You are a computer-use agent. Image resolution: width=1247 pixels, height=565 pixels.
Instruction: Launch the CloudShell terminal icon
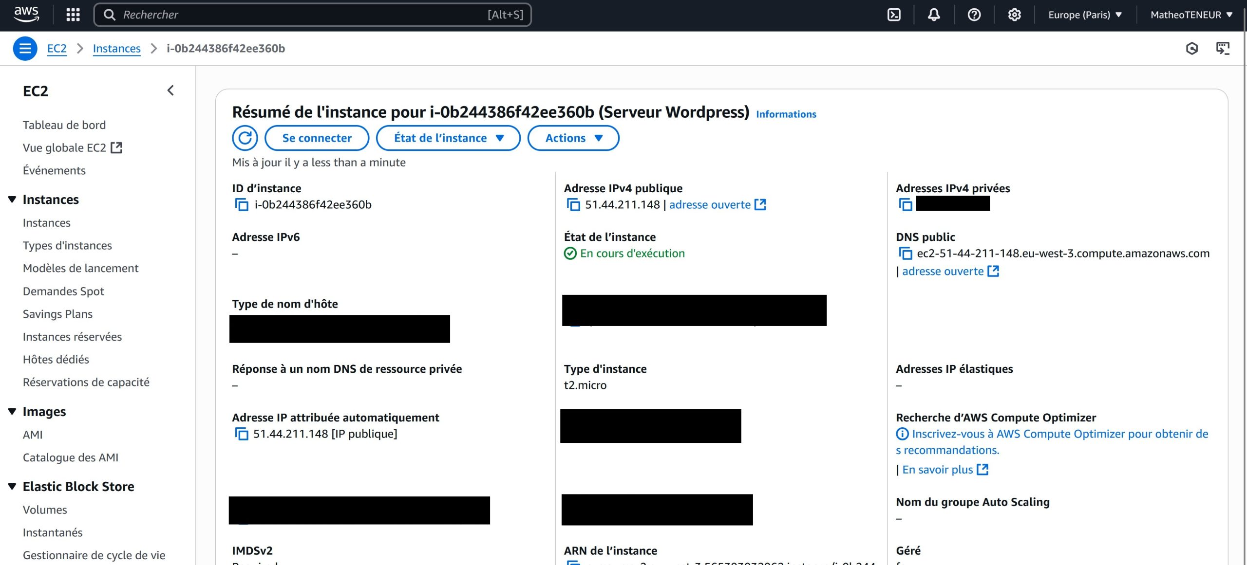pyautogui.click(x=894, y=15)
